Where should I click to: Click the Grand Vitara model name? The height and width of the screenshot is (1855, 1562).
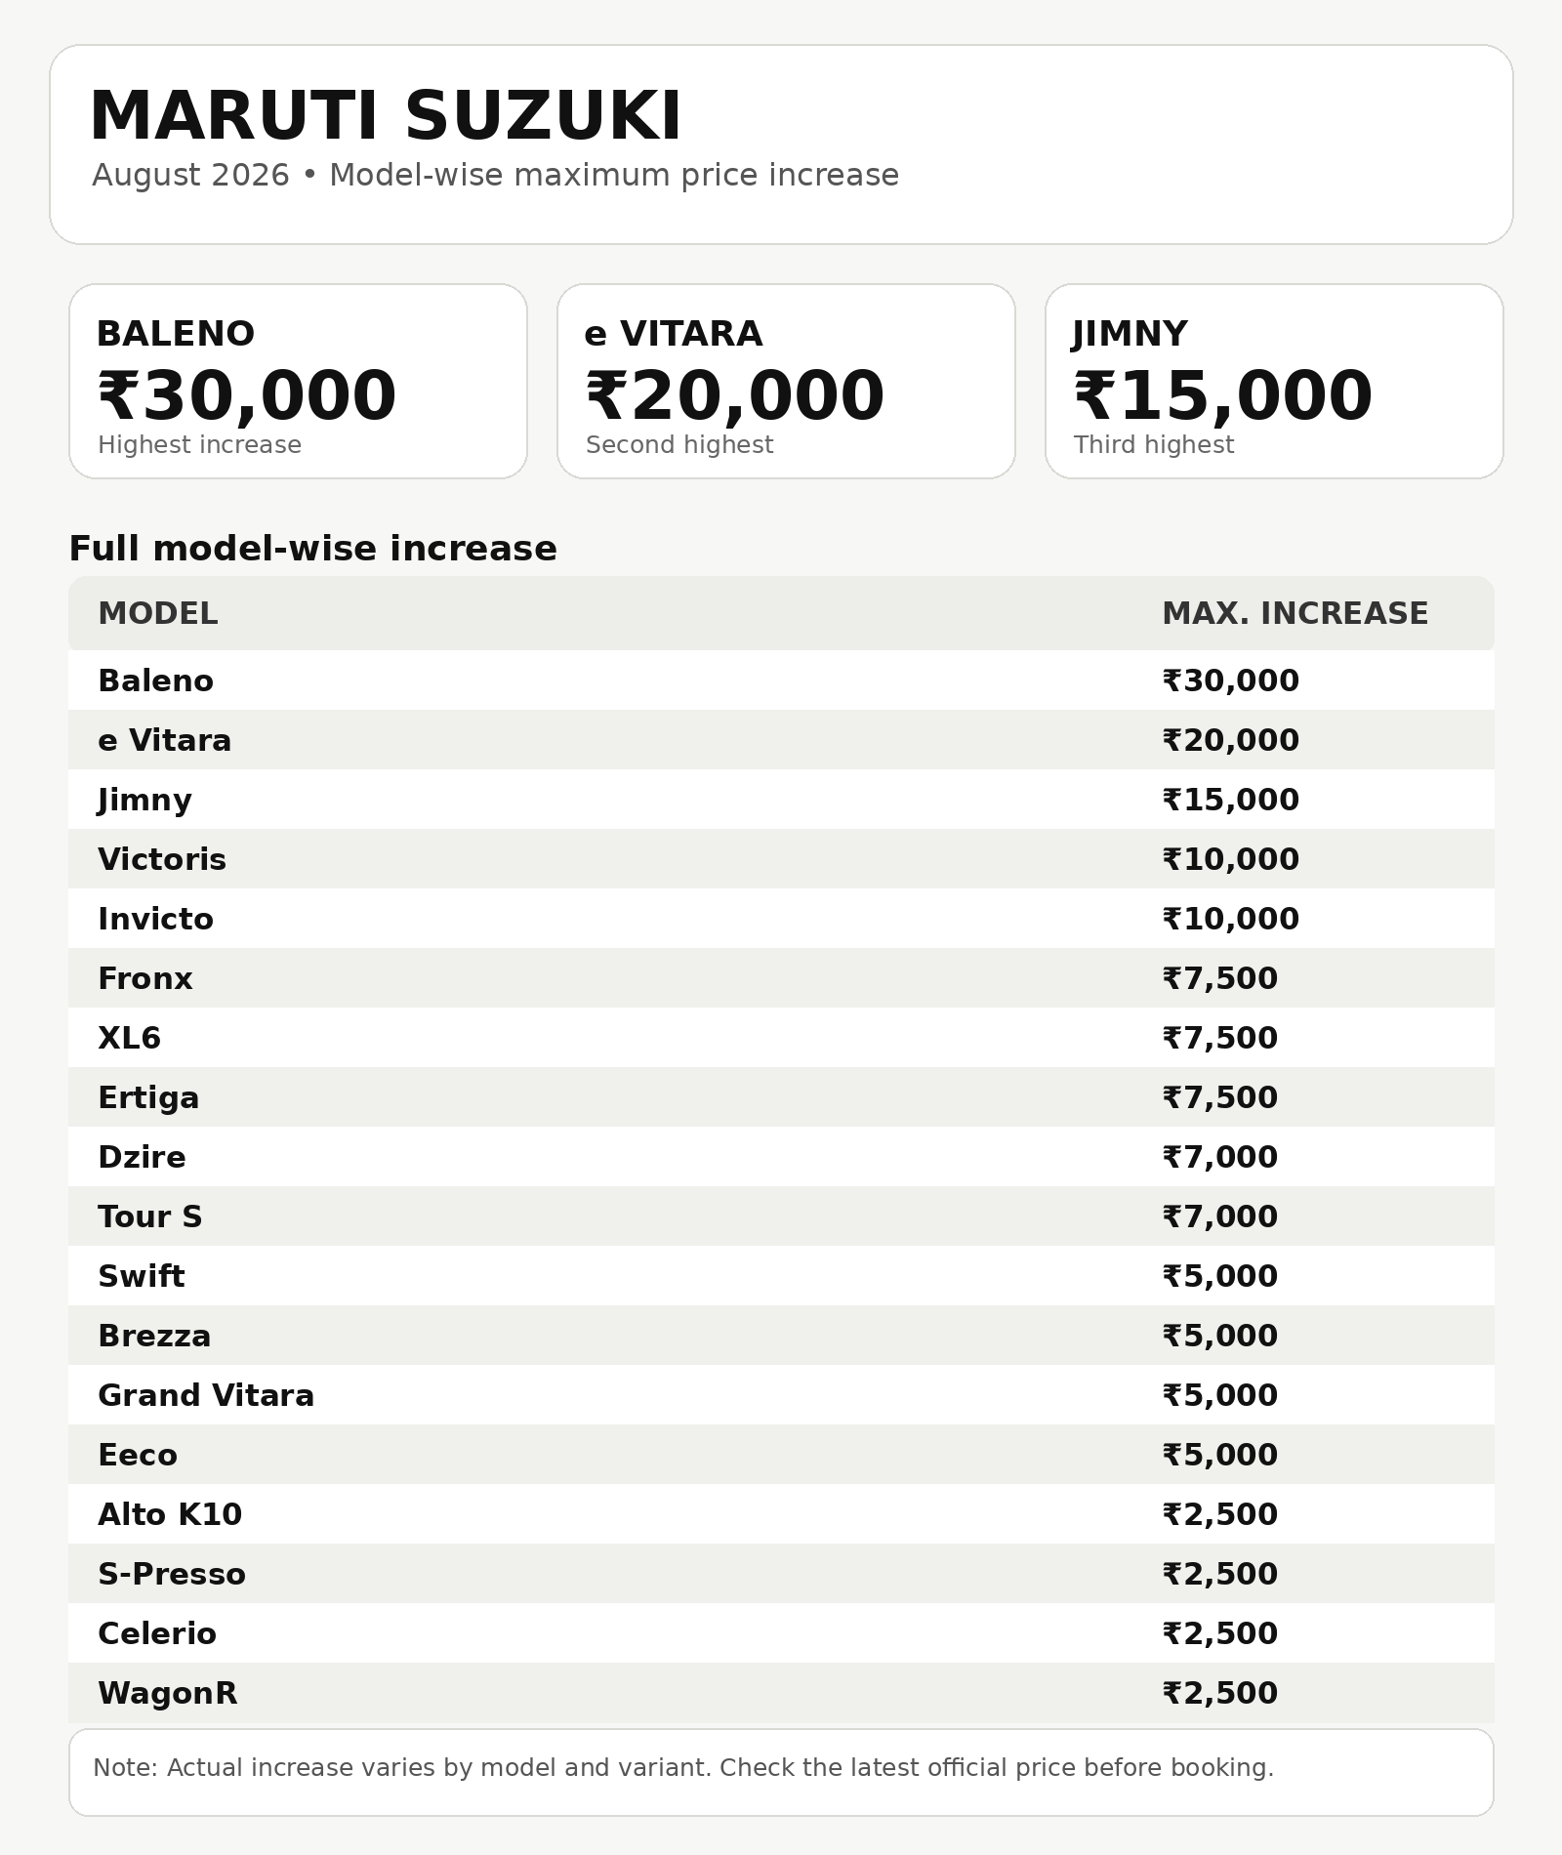click(x=206, y=1395)
